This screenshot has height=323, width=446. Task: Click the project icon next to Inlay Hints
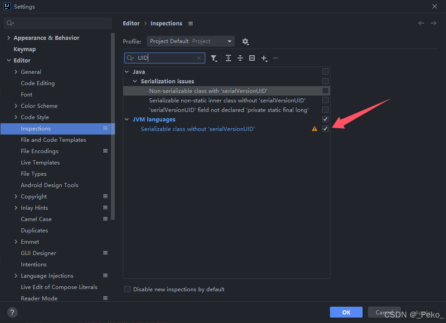(105, 207)
